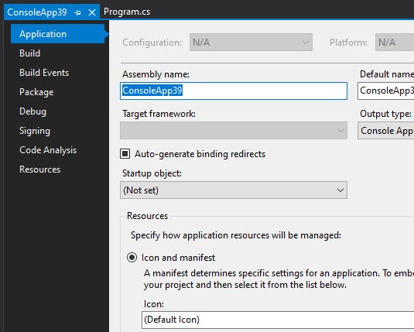The width and height of the screenshot is (414, 332).
Task: Select the Package section
Action: tap(36, 92)
